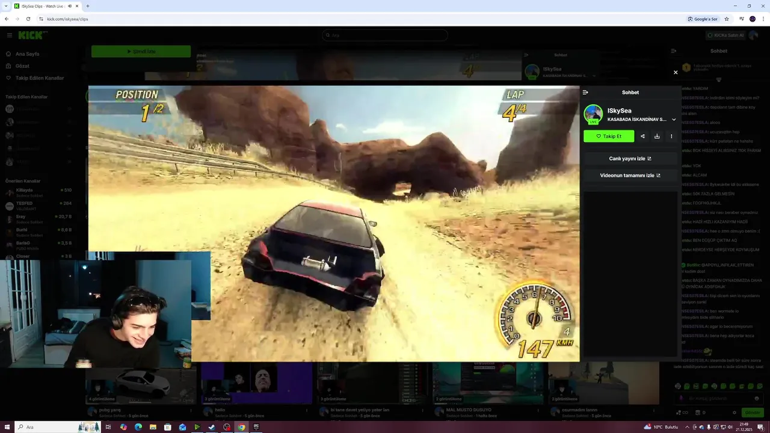Viewport: 770px width, 433px height.
Task: Click the Şimdi İzle button
Action: (x=141, y=52)
